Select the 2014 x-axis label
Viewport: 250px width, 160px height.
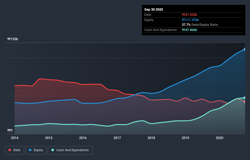pyautogui.click(x=15, y=138)
